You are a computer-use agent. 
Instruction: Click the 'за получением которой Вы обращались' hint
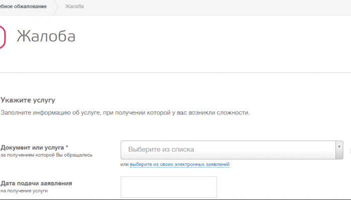tap(46, 155)
